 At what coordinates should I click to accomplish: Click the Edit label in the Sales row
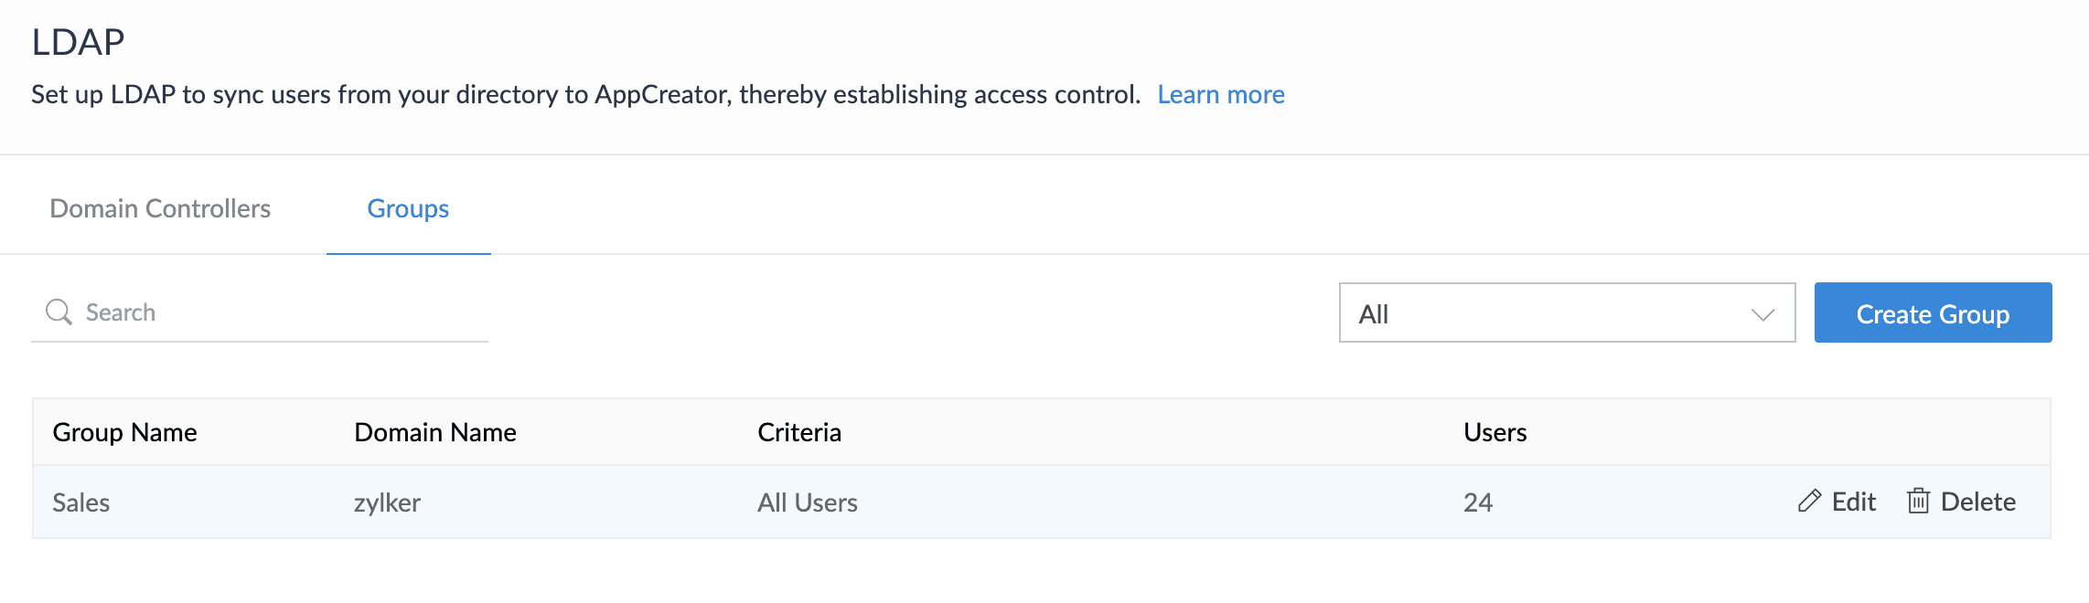click(x=1853, y=502)
